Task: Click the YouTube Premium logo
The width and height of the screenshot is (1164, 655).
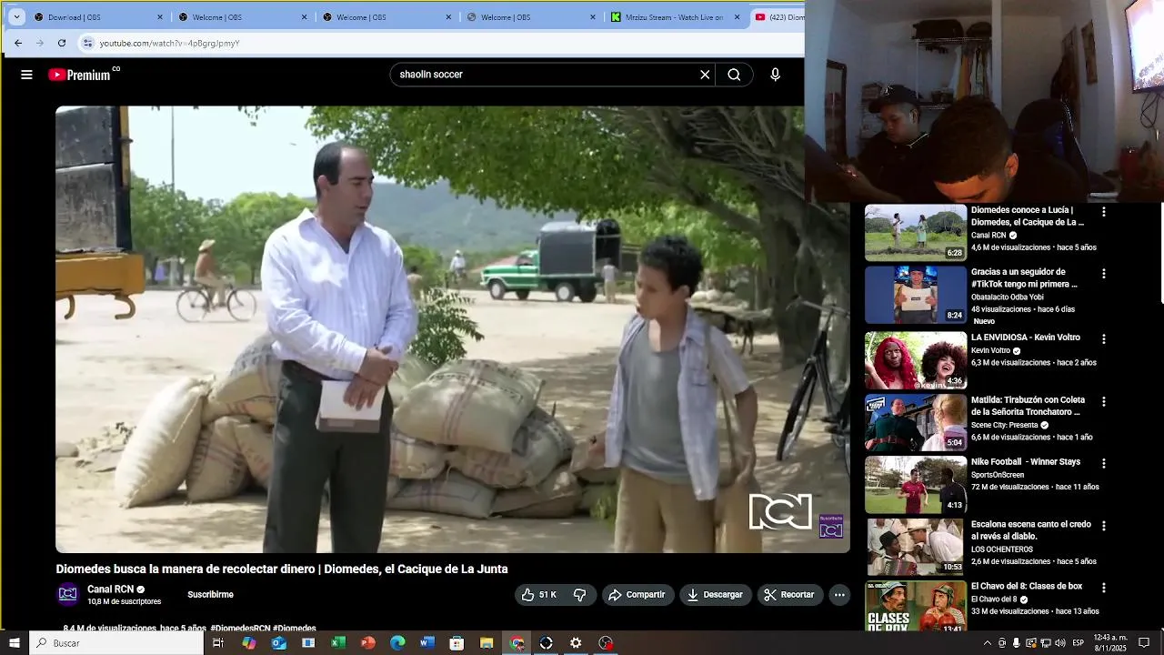Action: click(84, 75)
